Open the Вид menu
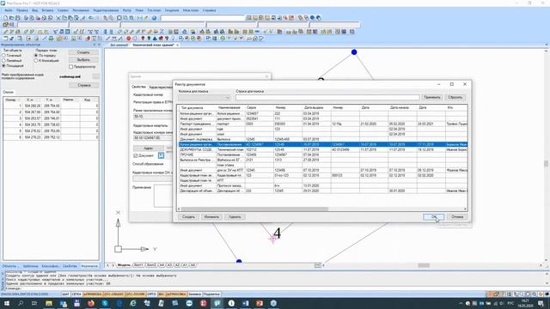 coord(34,10)
